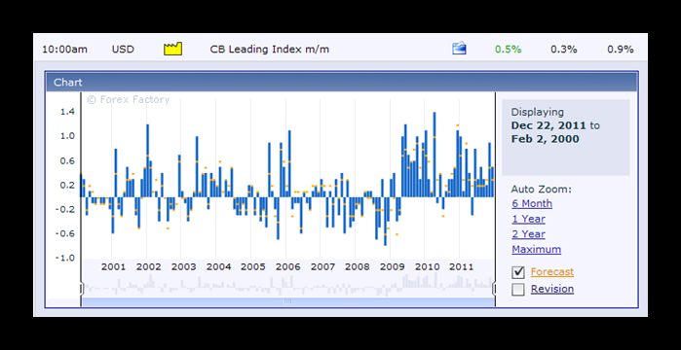Viewport: 681px width, 350px height.
Task: Click the chart horizontal scrollbar thumb
Action: (288, 302)
